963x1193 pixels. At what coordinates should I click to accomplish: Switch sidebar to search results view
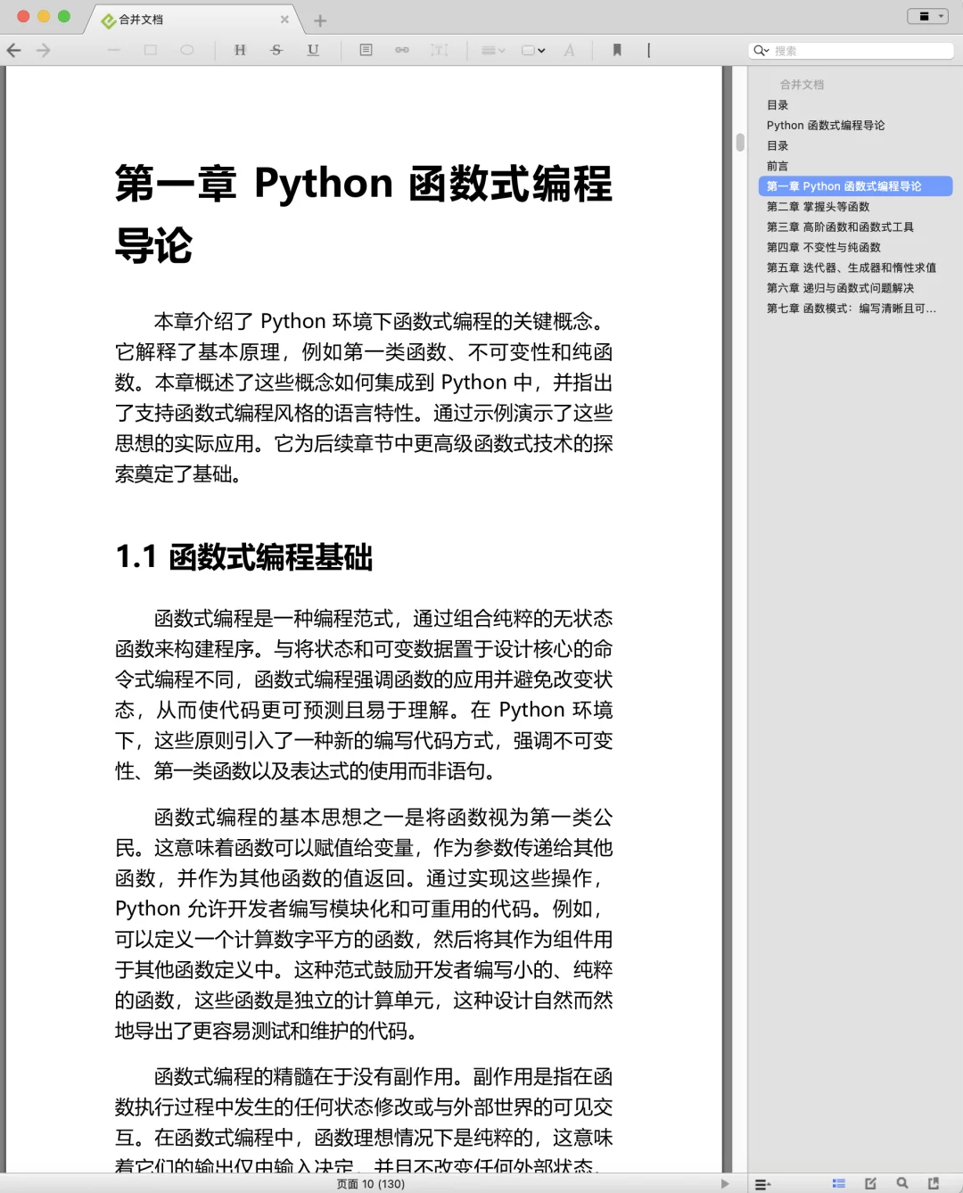coord(902,1183)
